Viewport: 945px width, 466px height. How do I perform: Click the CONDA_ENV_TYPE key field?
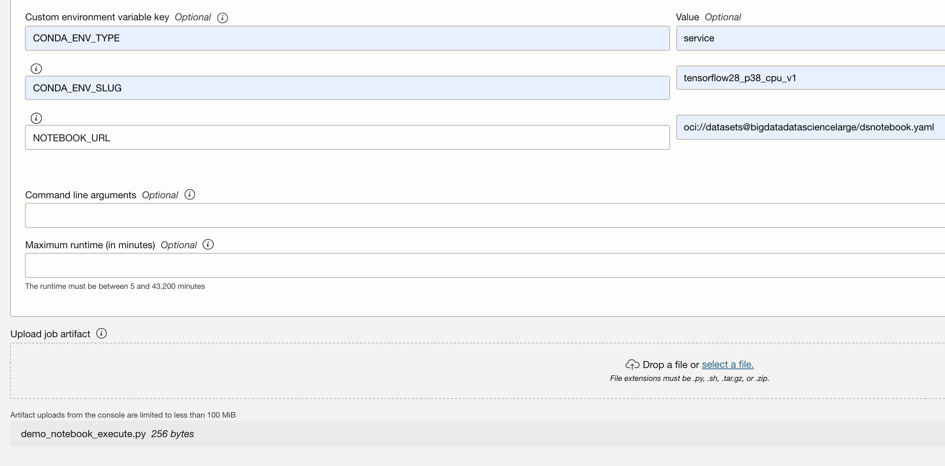coord(347,38)
